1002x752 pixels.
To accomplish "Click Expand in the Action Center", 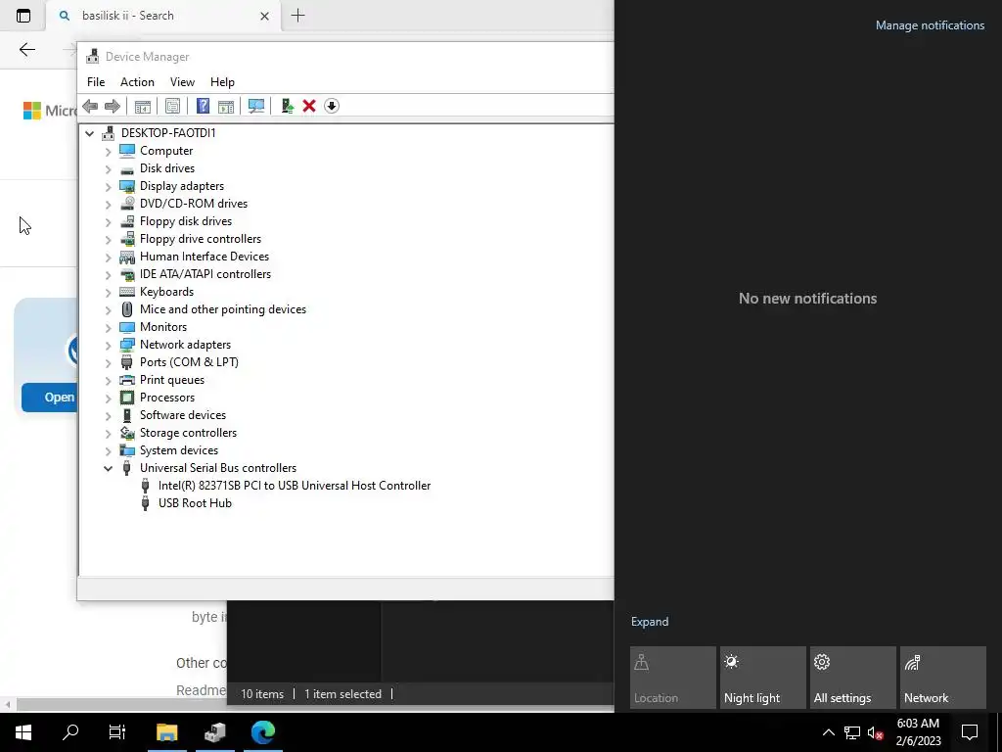I will (650, 622).
